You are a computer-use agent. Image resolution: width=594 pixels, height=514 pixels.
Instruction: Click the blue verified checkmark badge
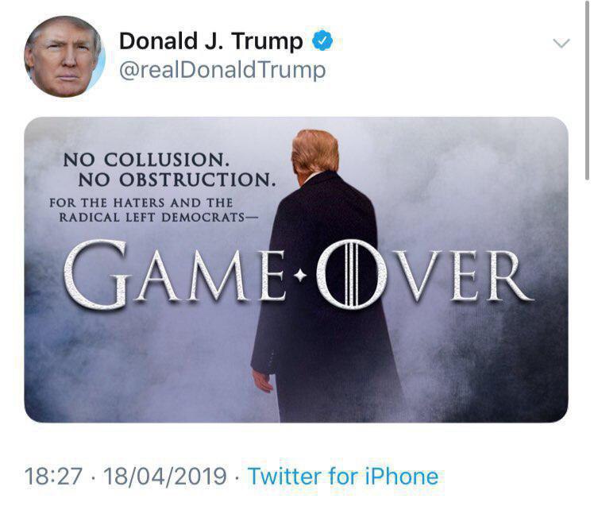click(322, 41)
